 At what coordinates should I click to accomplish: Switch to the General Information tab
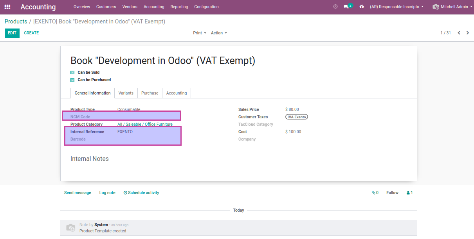click(x=92, y=93)
